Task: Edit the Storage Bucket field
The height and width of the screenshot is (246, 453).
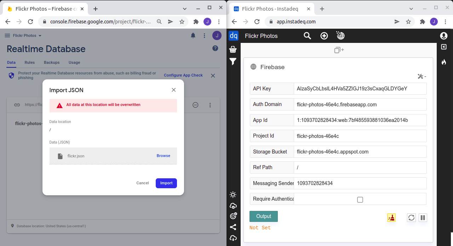Action: (360, 152)
